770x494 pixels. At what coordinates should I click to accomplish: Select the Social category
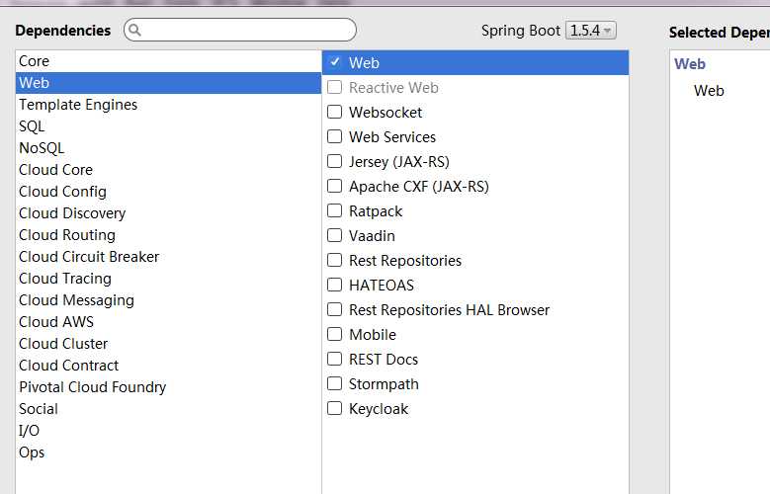pos(168,409)
